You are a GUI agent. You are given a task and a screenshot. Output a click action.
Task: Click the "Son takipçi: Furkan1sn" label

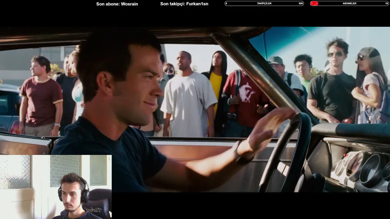(184, 4)
